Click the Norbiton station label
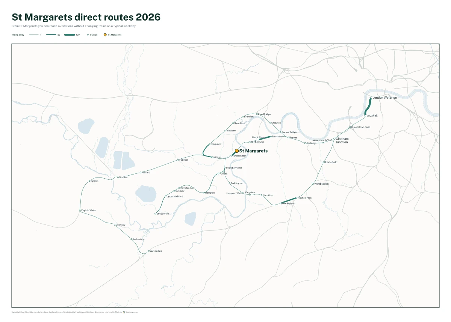 [267, 195]
